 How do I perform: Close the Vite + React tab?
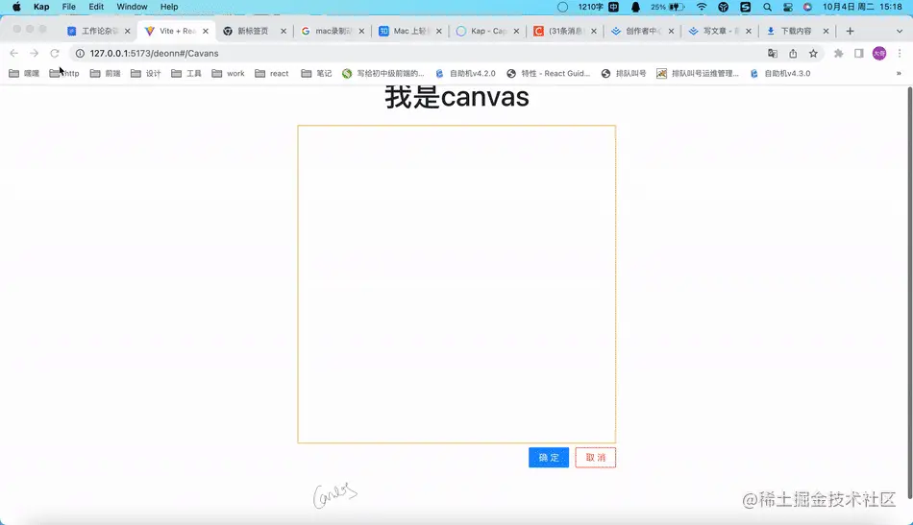[206, 32]
